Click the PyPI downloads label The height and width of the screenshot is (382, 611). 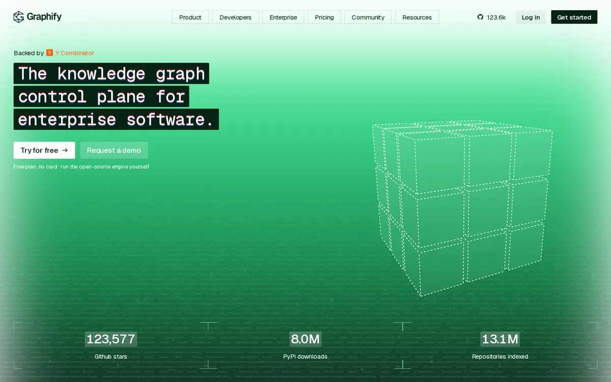coord(305,357)
